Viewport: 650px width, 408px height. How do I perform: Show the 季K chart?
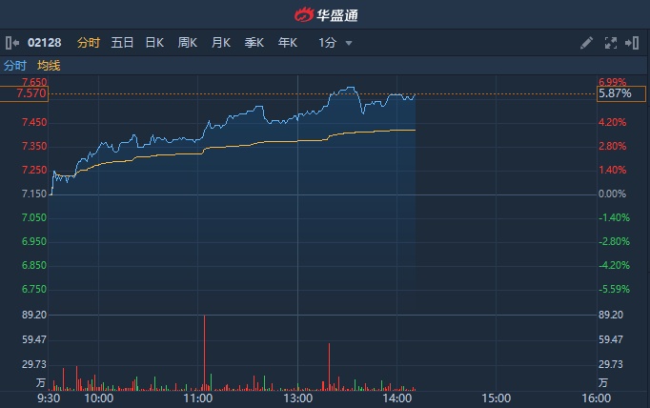click(x=254, y=43)
